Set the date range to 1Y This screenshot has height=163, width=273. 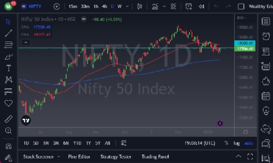(x=88, y=143)
